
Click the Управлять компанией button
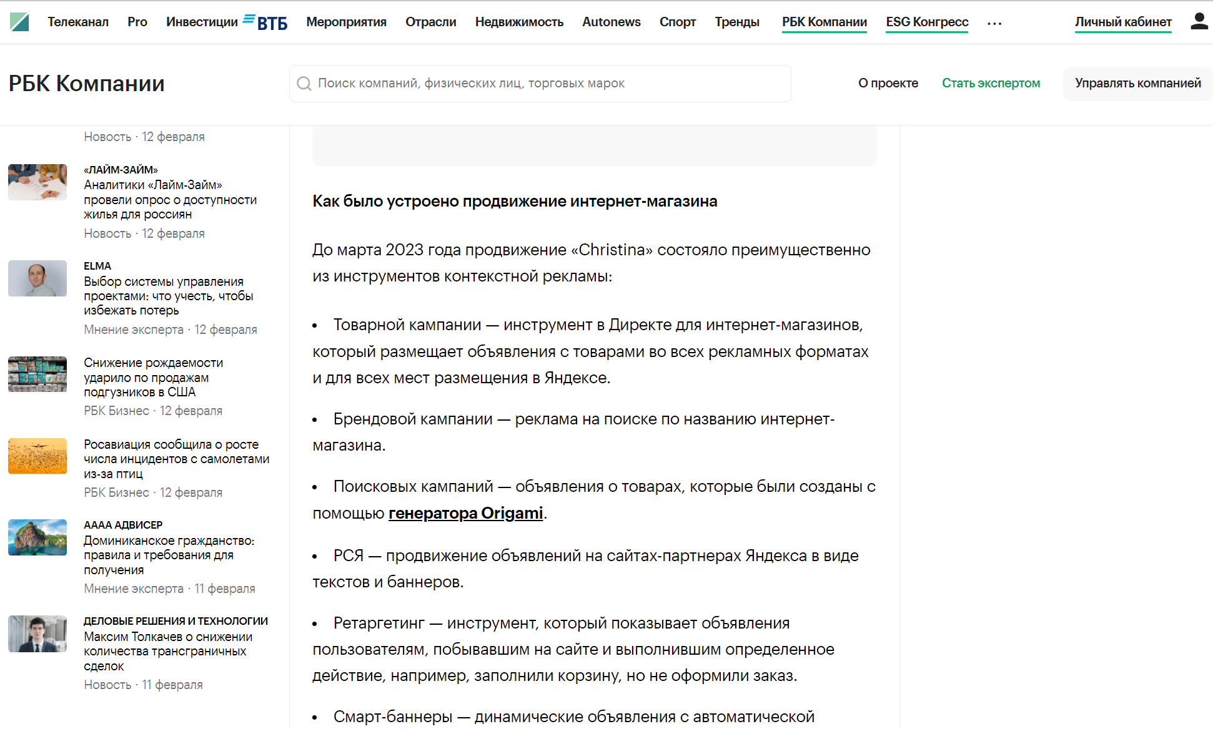(1138, 84)
